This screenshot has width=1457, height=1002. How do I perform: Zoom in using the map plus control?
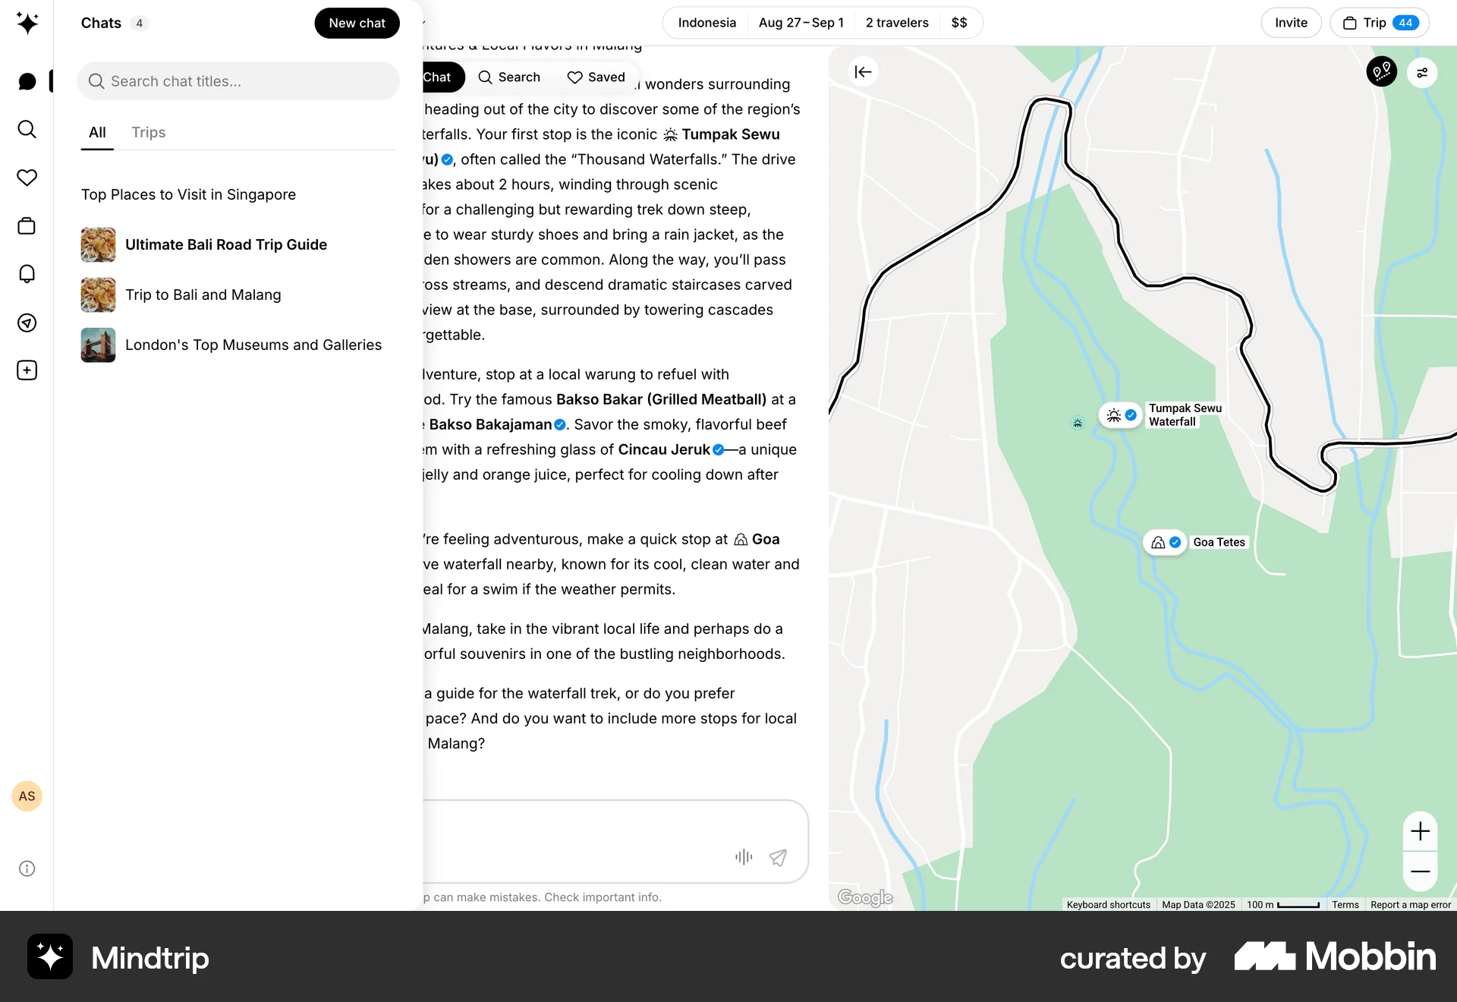click(1421, 830)
